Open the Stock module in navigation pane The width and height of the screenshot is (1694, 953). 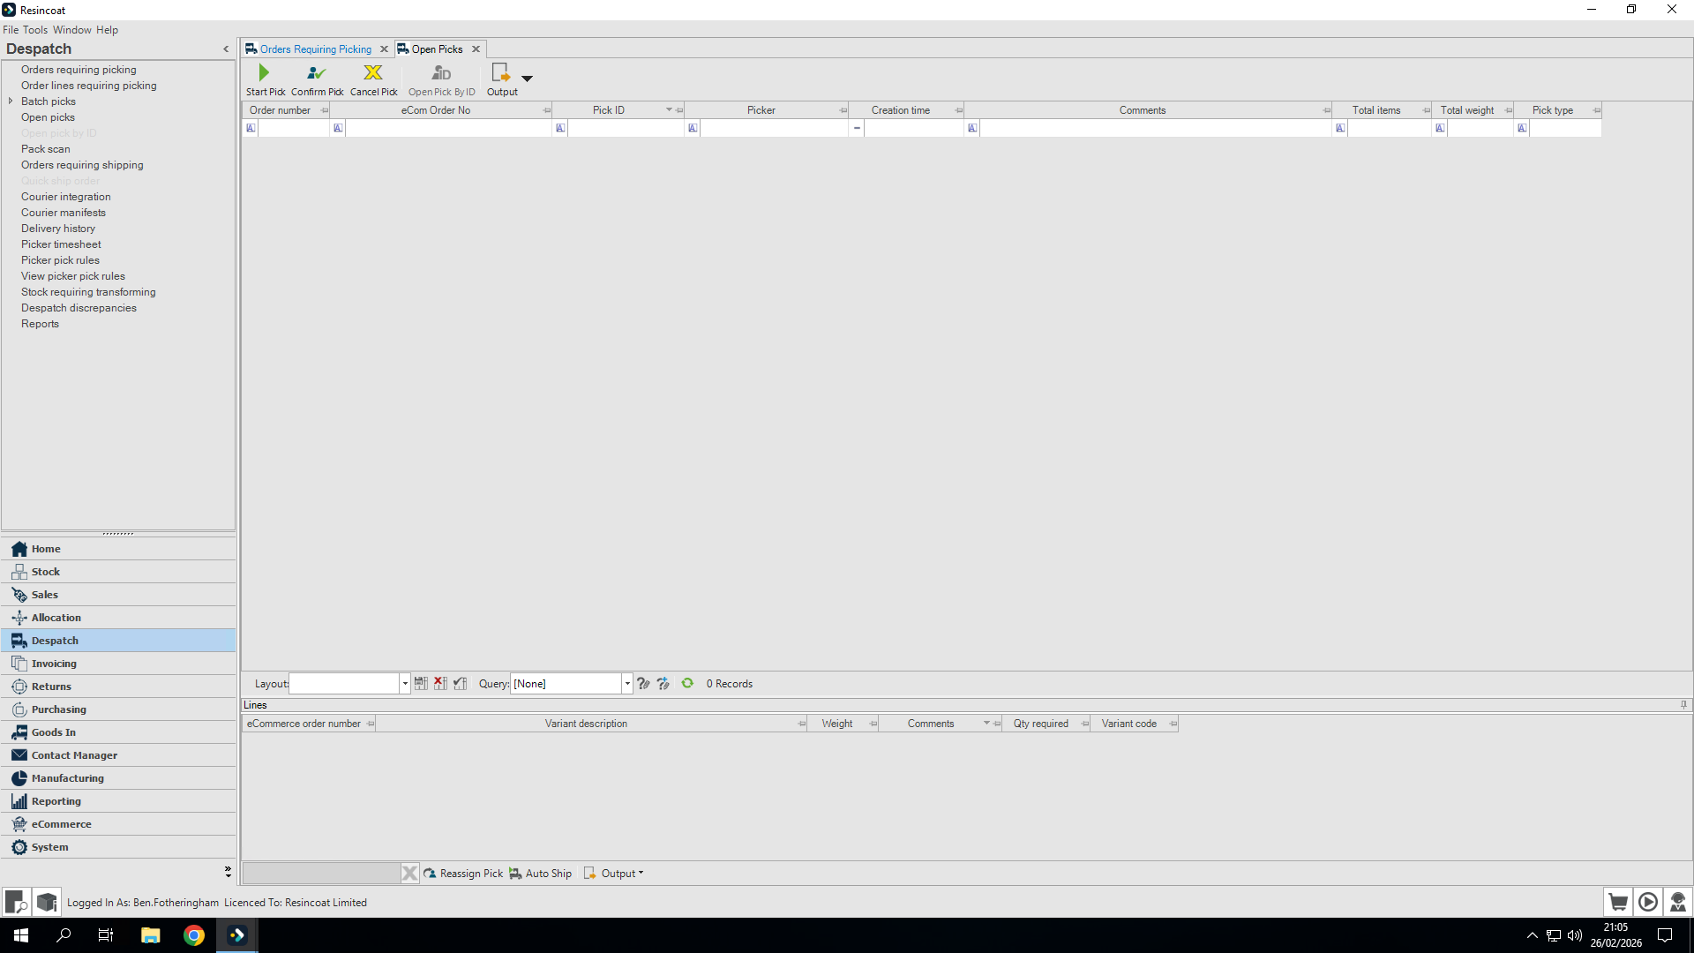coord(46,572)
